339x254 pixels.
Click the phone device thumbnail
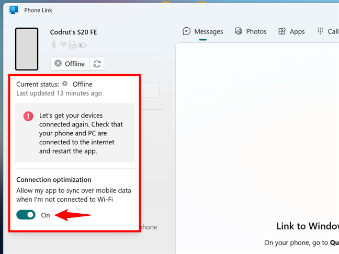[27, 49]
